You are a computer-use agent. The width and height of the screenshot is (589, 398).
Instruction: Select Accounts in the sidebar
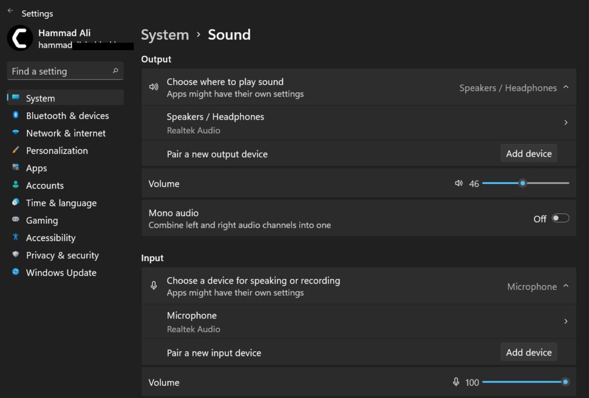click(x=44, y=185)
